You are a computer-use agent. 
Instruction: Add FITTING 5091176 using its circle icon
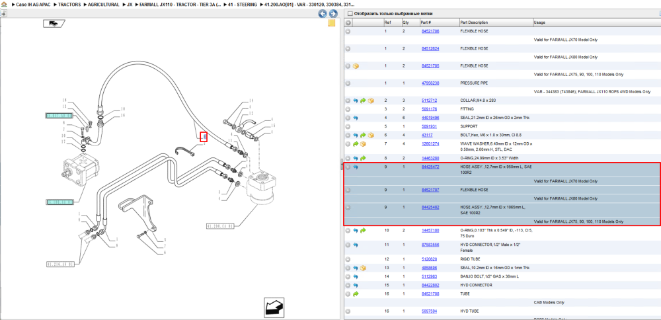348,109
